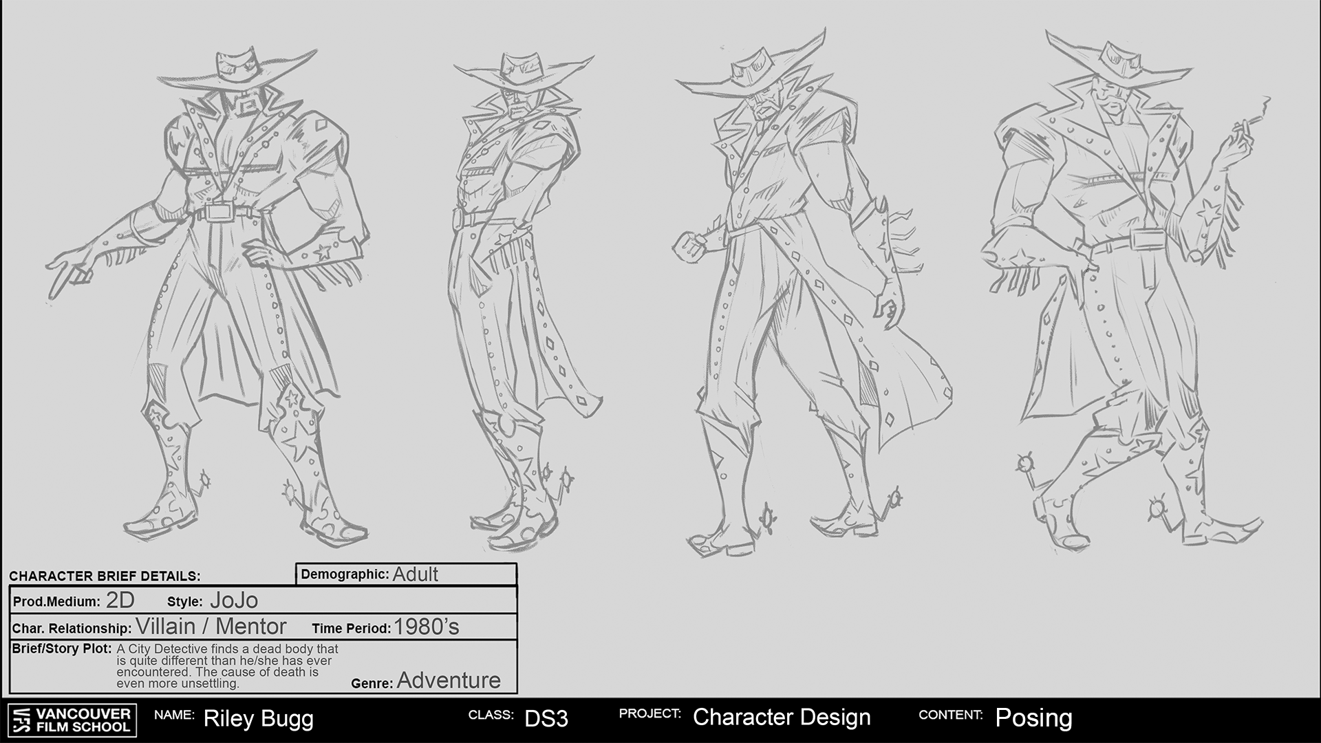The width and height of the screenshot is (1321, 743).
Task: Click the content value 'Posing'
Action: pyautogui.click(x=1033, y=718)
